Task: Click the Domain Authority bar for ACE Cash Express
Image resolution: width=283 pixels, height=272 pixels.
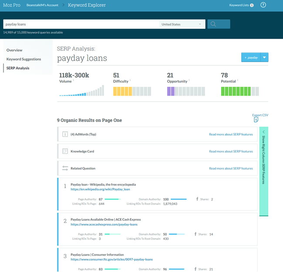Action: [177, 234]
